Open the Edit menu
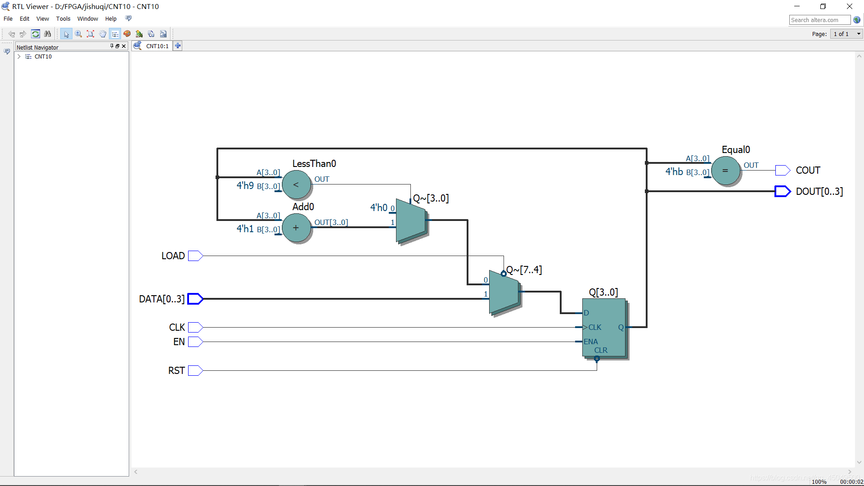Viewport: 864px width, 486px height. pyautogui.click(x=24, y=18)
